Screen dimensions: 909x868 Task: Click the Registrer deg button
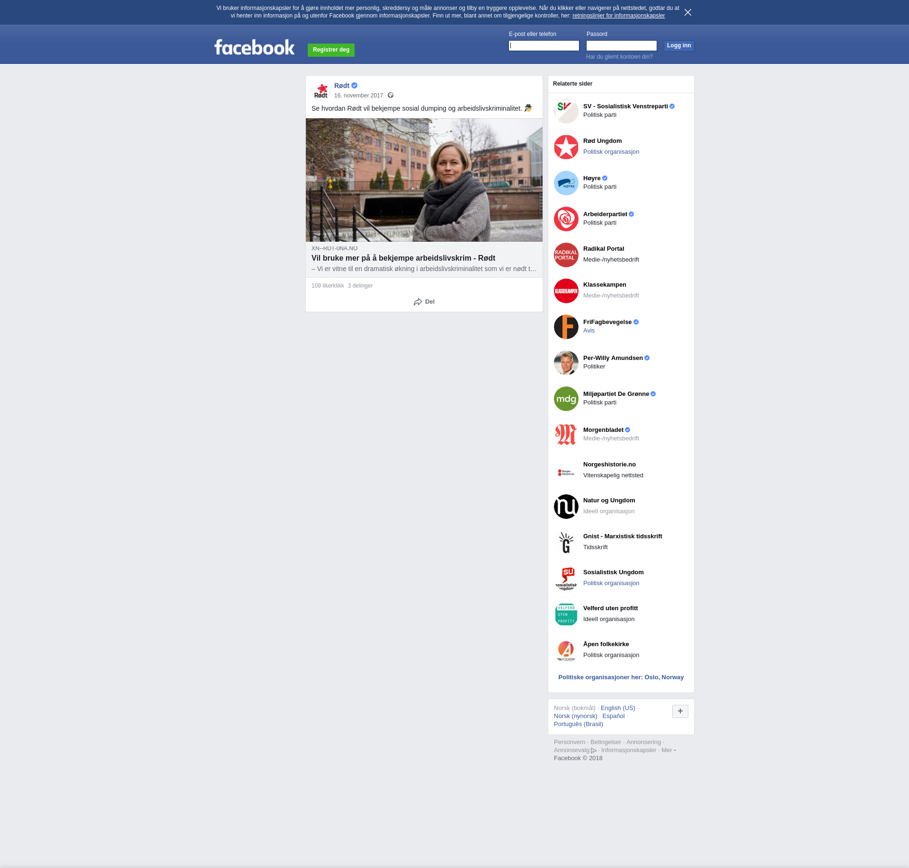[x=331, y=50]
